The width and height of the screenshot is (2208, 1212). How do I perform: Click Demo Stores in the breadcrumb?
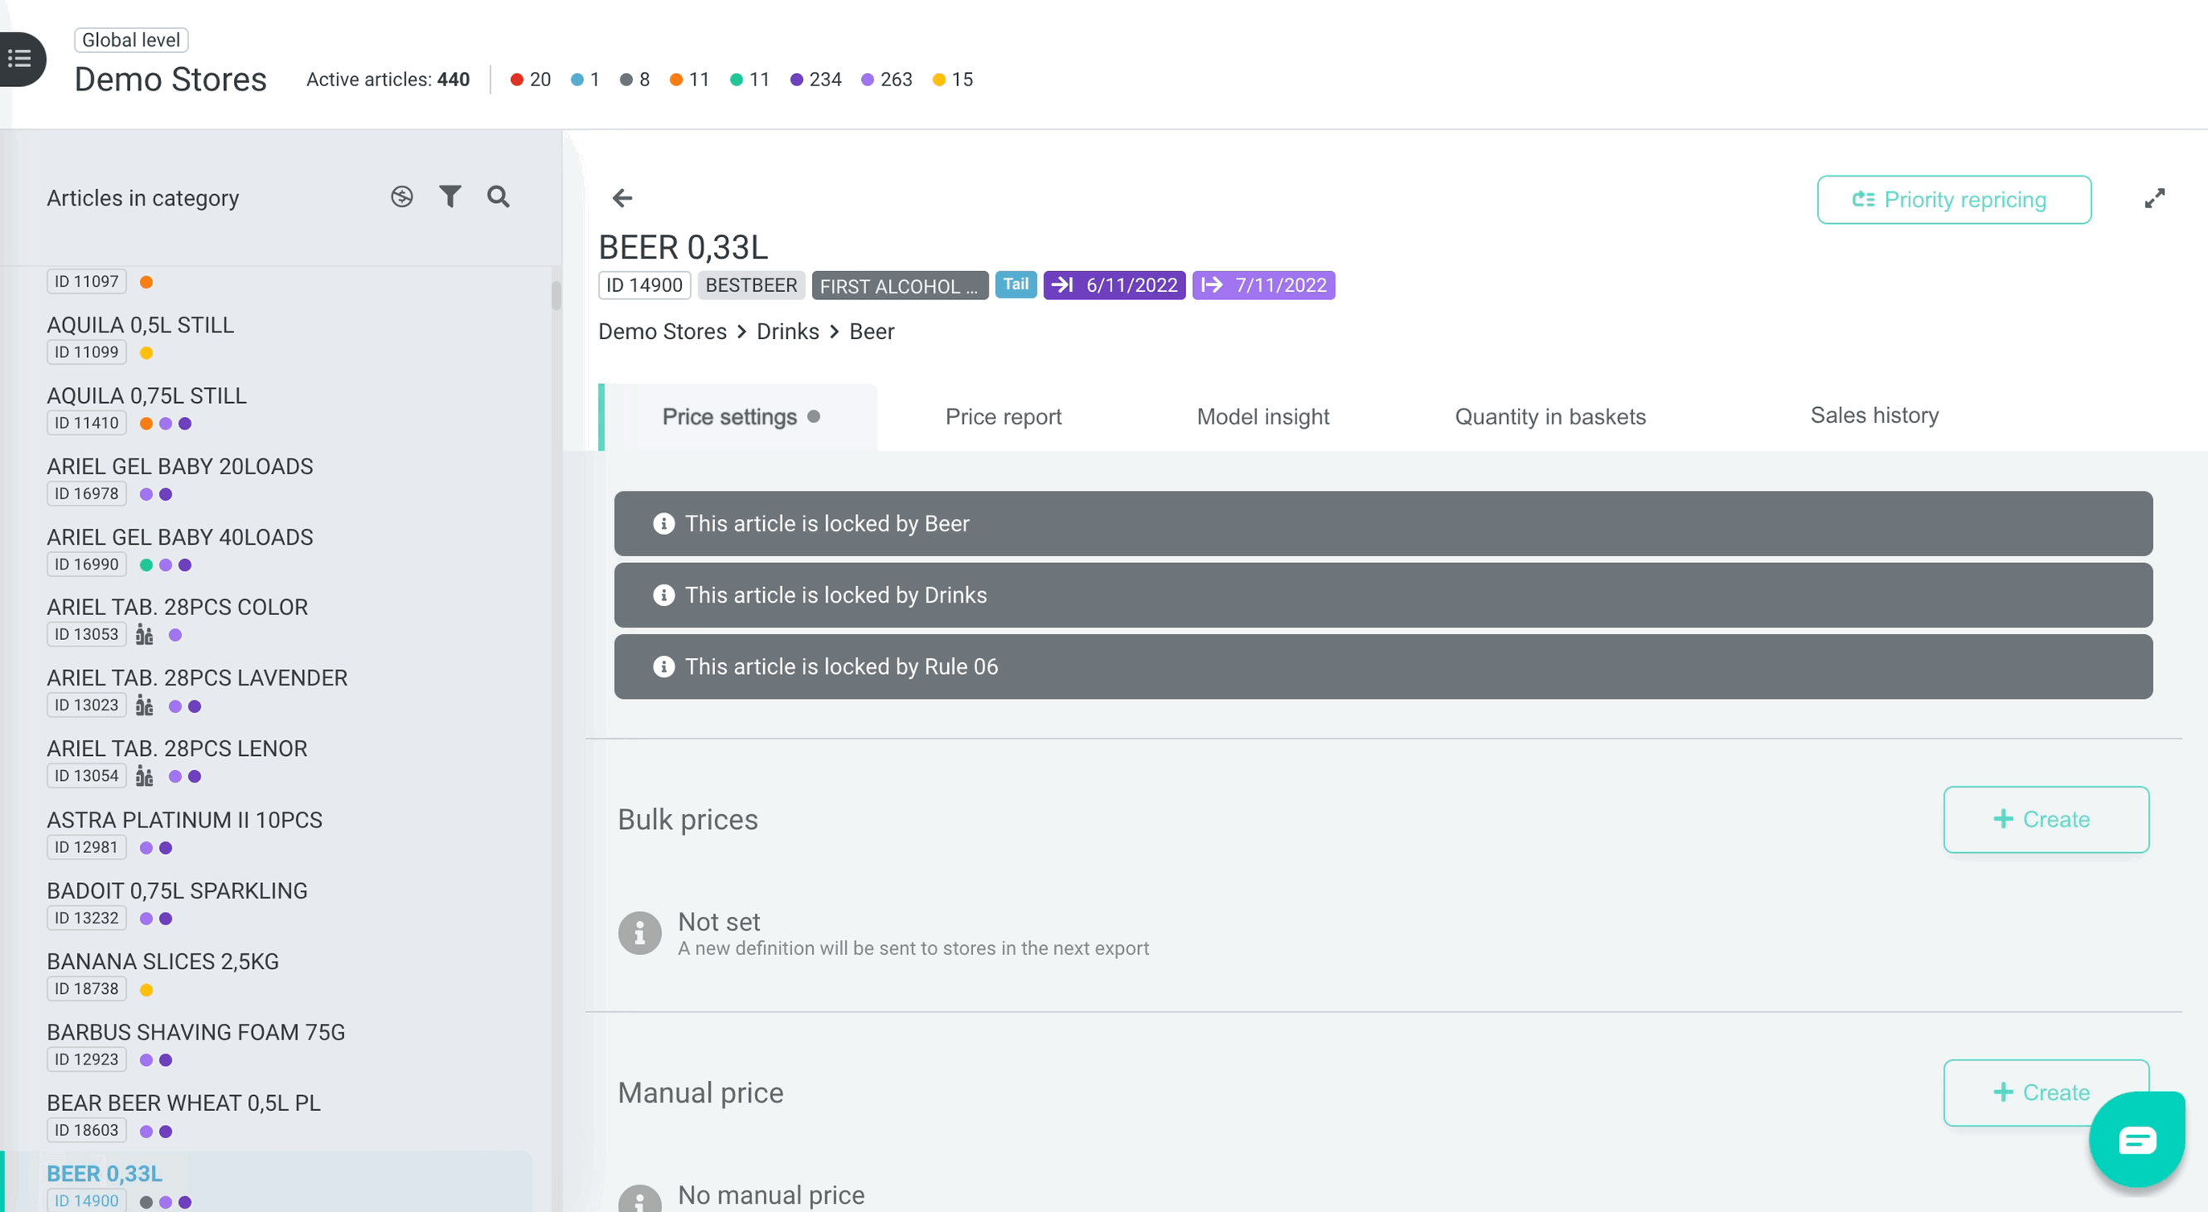click(x=662, y=332)
